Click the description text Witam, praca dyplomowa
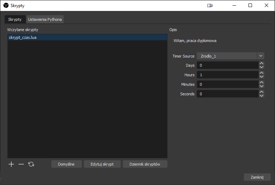 pos(195,41)
